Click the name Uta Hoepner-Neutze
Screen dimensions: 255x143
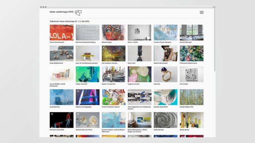coord(110,63)
